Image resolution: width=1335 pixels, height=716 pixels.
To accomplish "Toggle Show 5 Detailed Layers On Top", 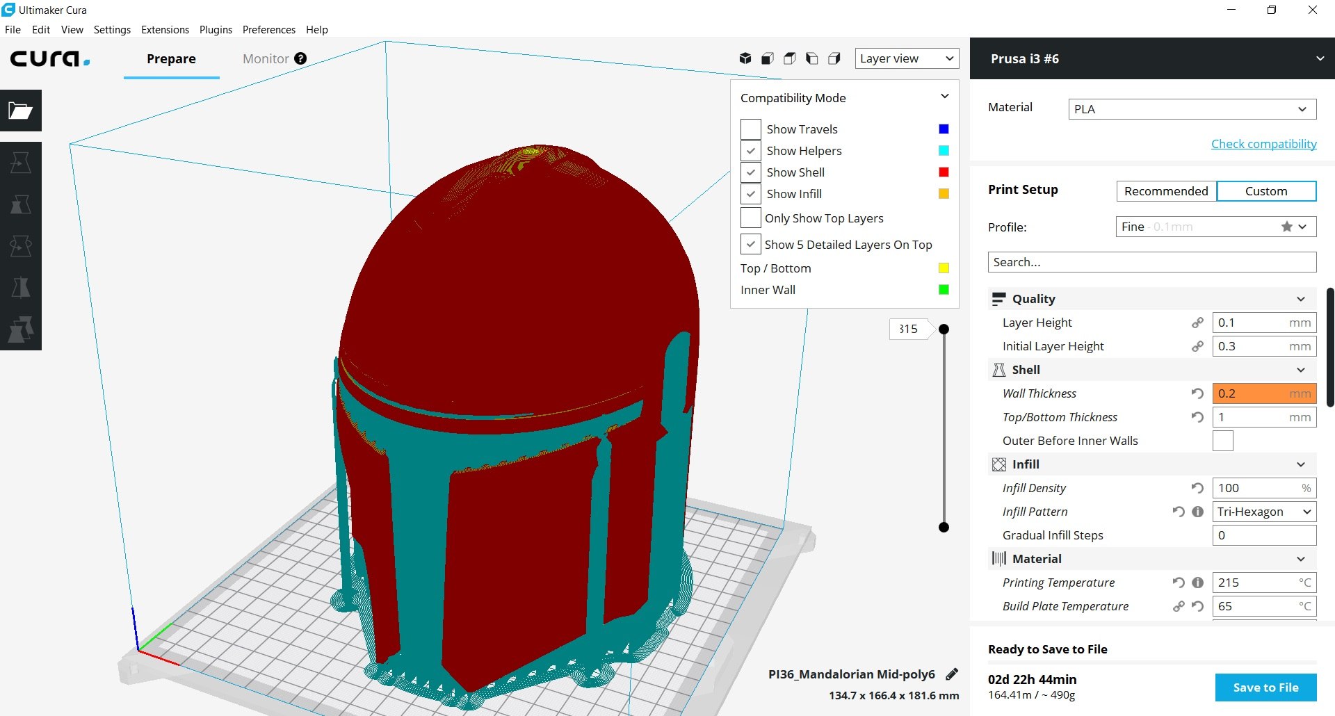I will pos(751,244).
